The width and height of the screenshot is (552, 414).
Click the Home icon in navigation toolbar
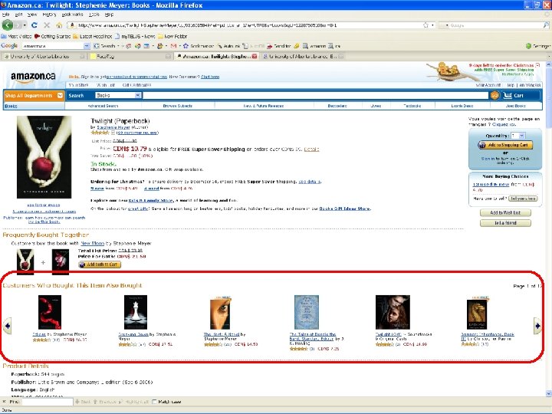click(x=59, y=25)
